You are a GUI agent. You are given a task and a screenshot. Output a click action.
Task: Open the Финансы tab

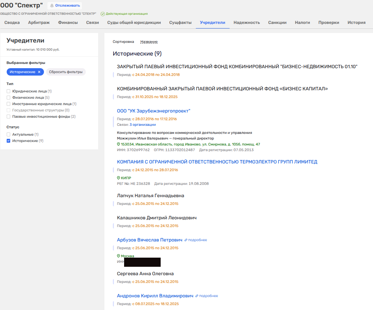coord(68,22)
